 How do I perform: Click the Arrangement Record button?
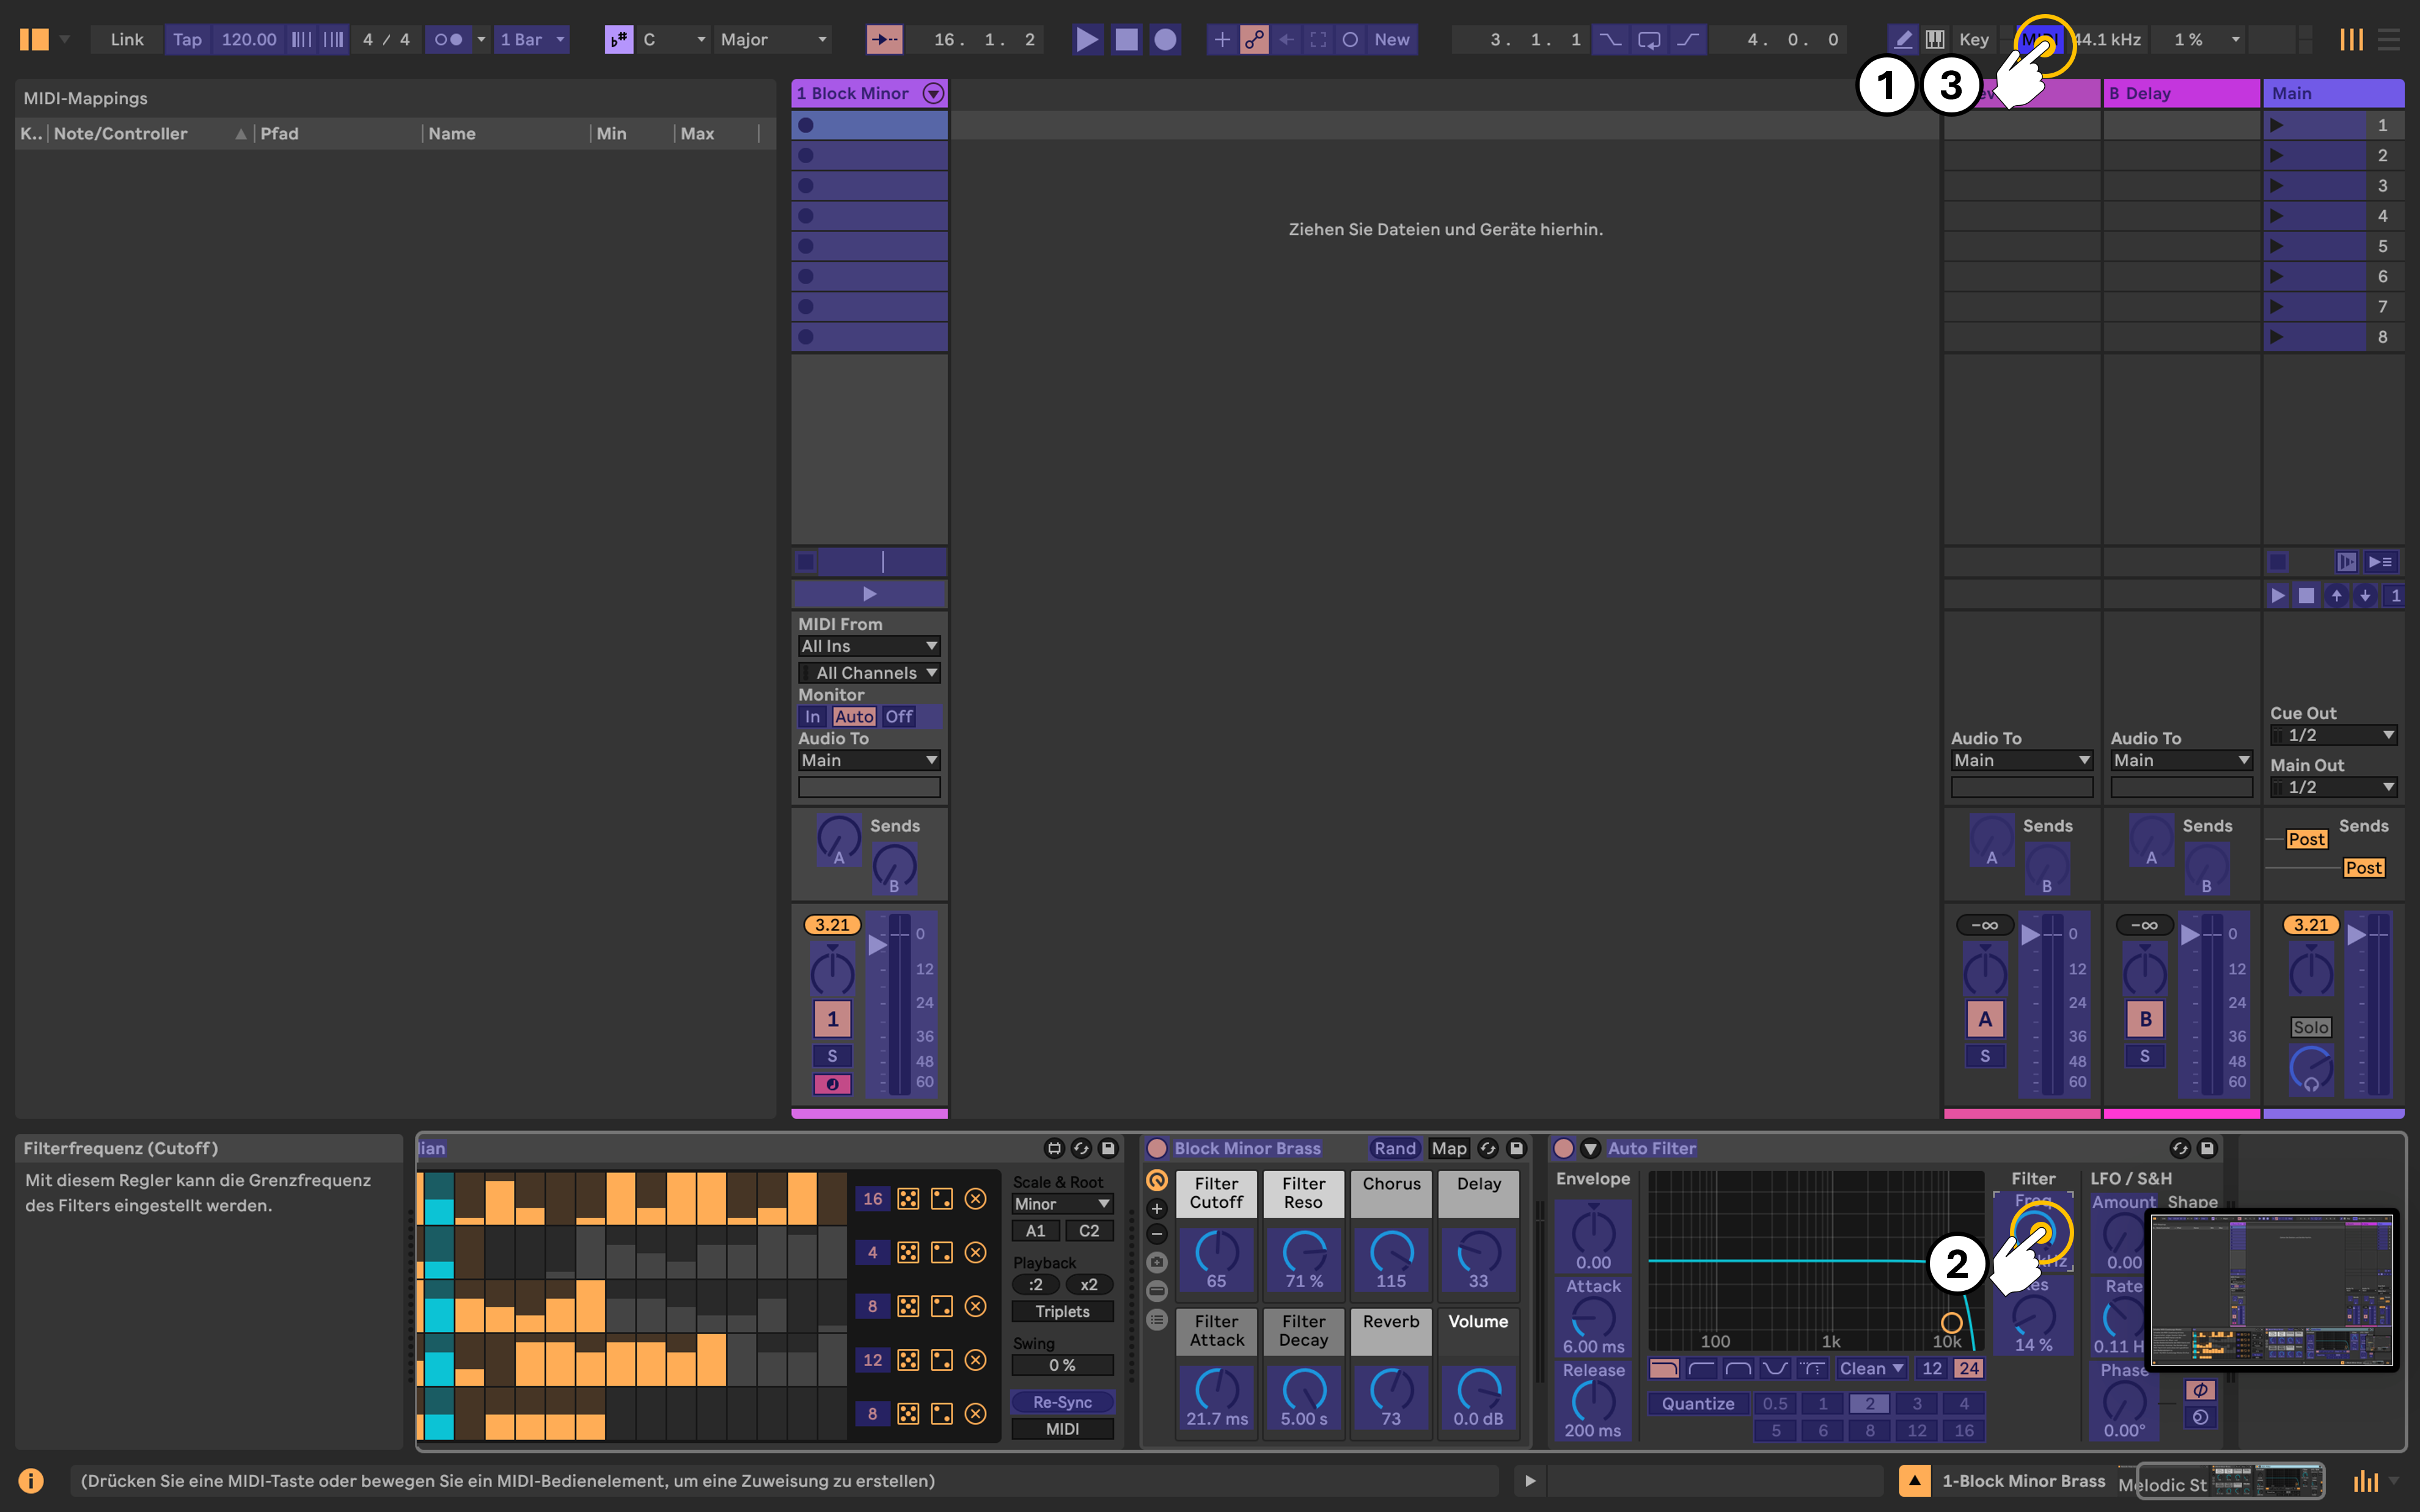1165,40
